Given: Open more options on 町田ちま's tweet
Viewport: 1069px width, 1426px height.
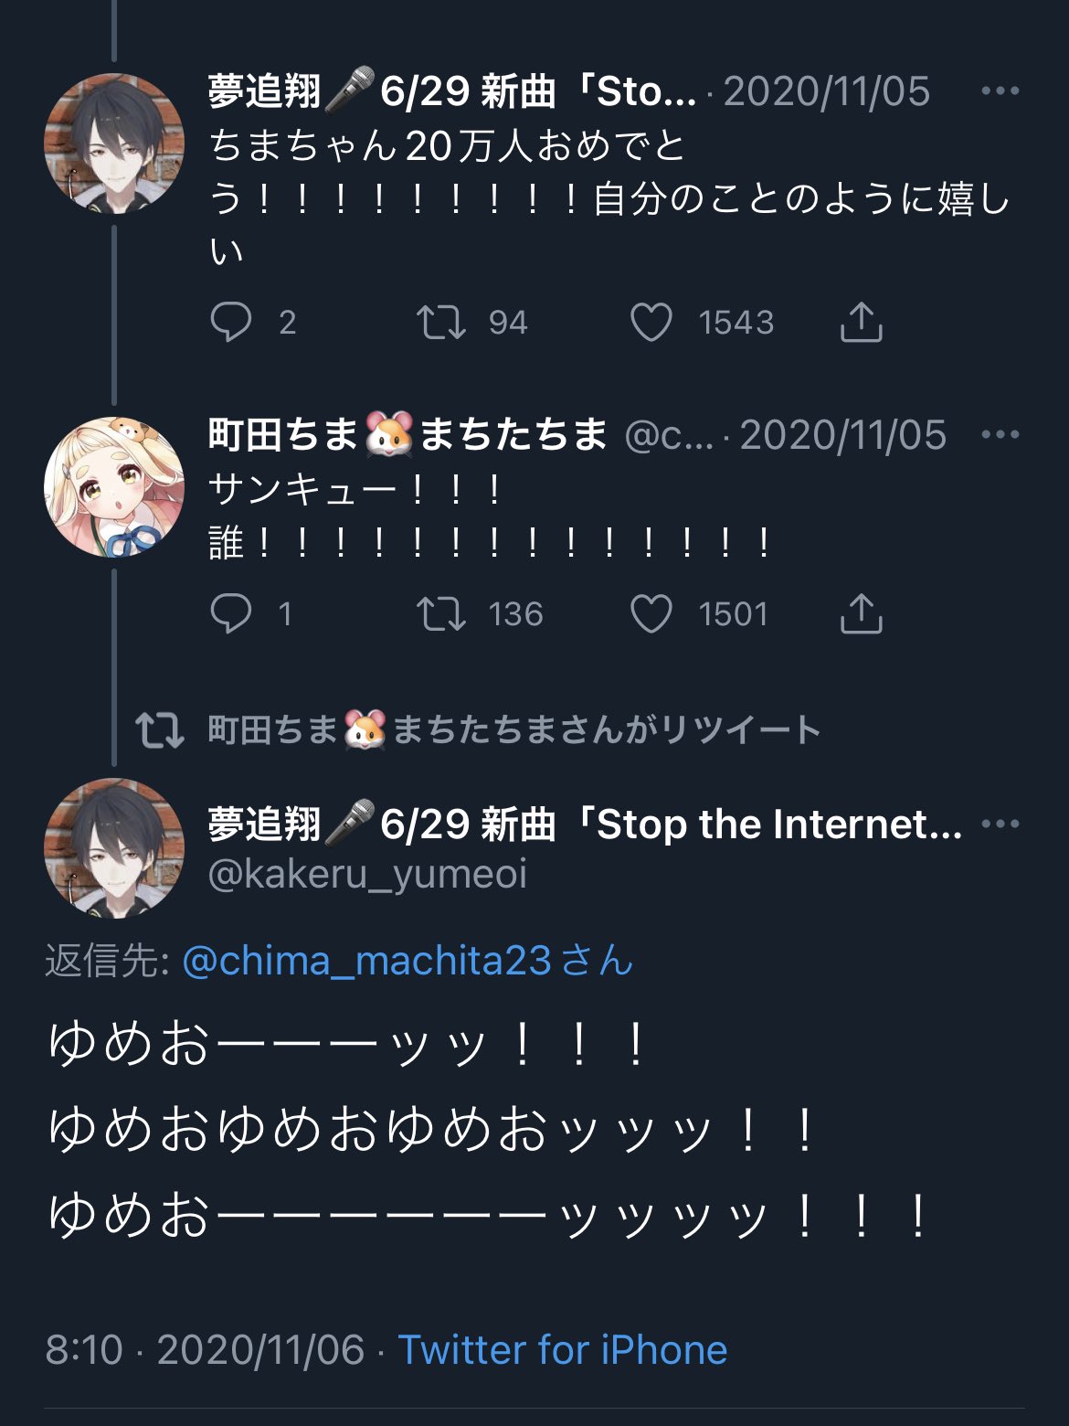Looking at the screenshot, I should [x=1000, y=434].
